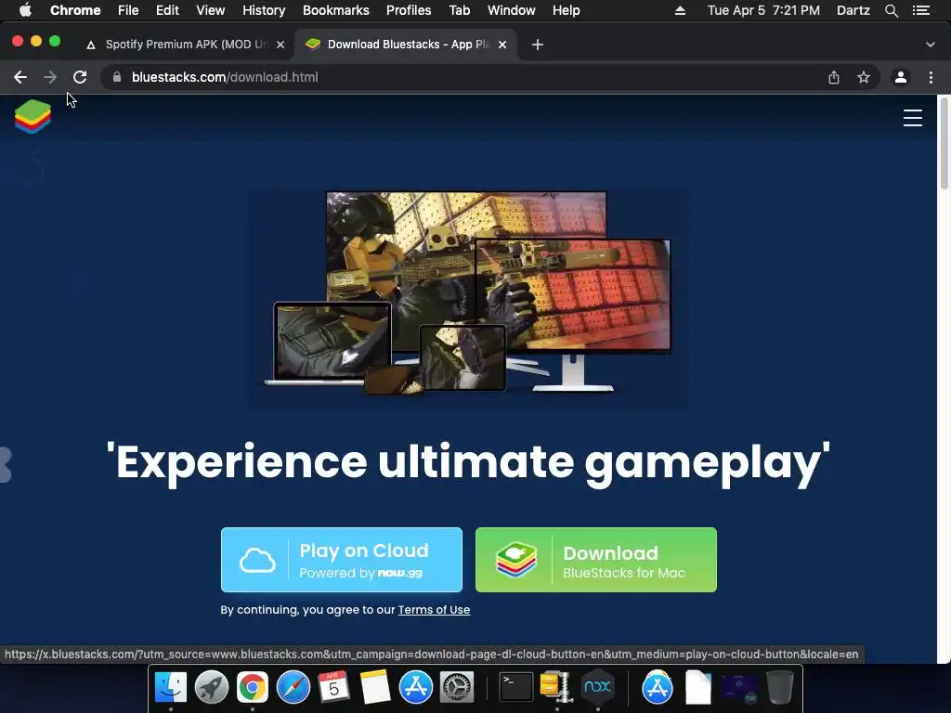Open Terminal icon in the Dock

516,687
